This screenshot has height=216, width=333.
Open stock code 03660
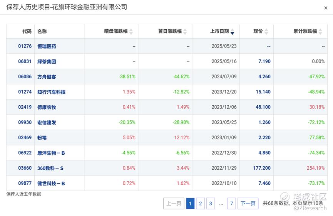(x=25, y=168)
